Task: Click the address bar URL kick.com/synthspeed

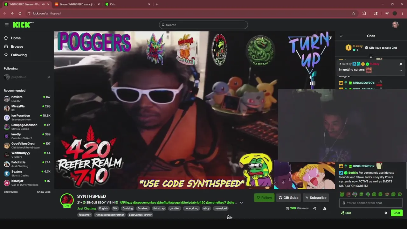Action: click(x=47, y=13)
